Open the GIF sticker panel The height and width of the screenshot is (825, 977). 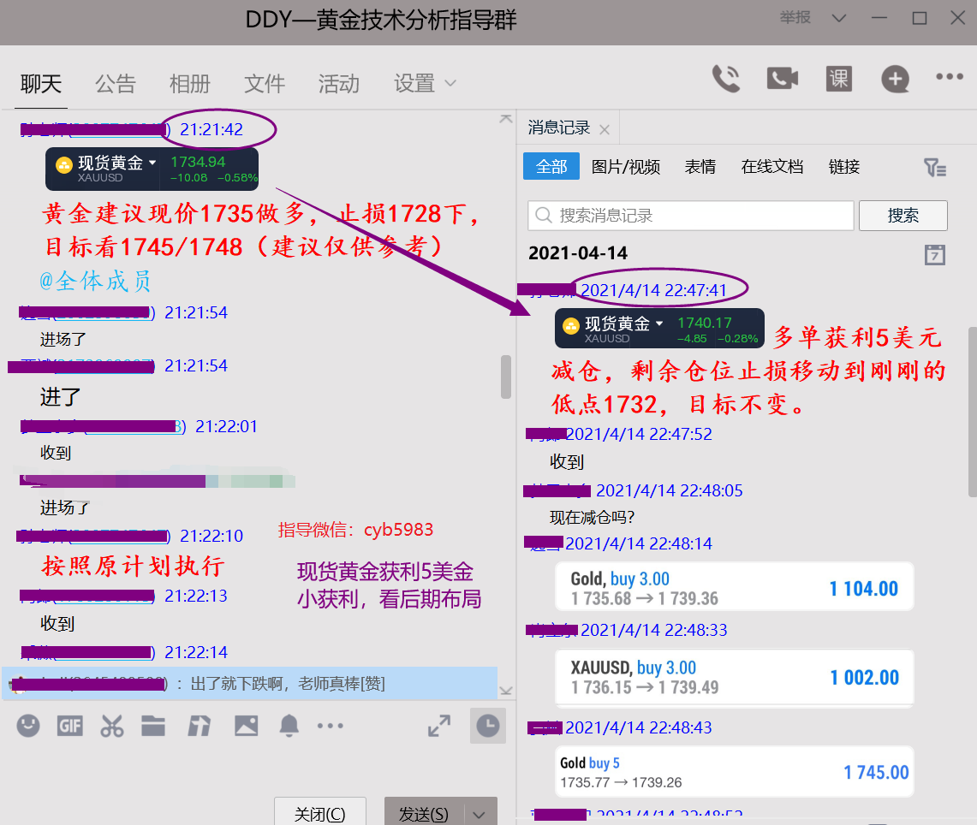coord(70,727)
